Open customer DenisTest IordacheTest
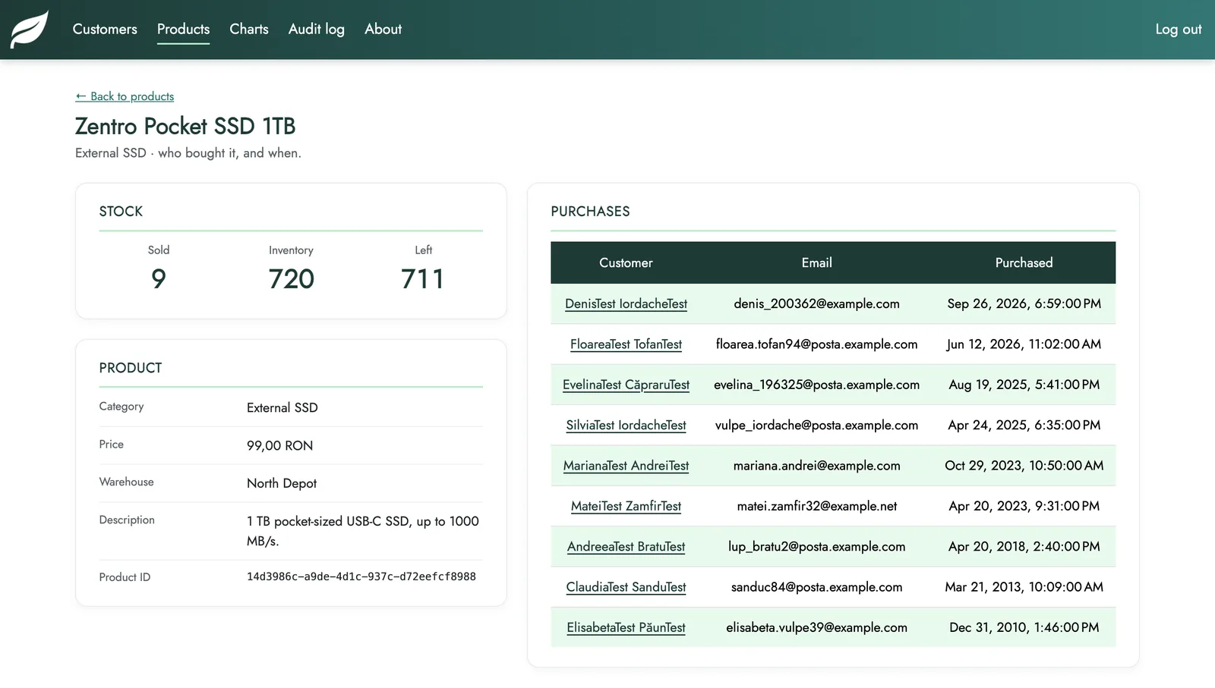Viewport: 1215px width, 688px height. pos(626,303)
